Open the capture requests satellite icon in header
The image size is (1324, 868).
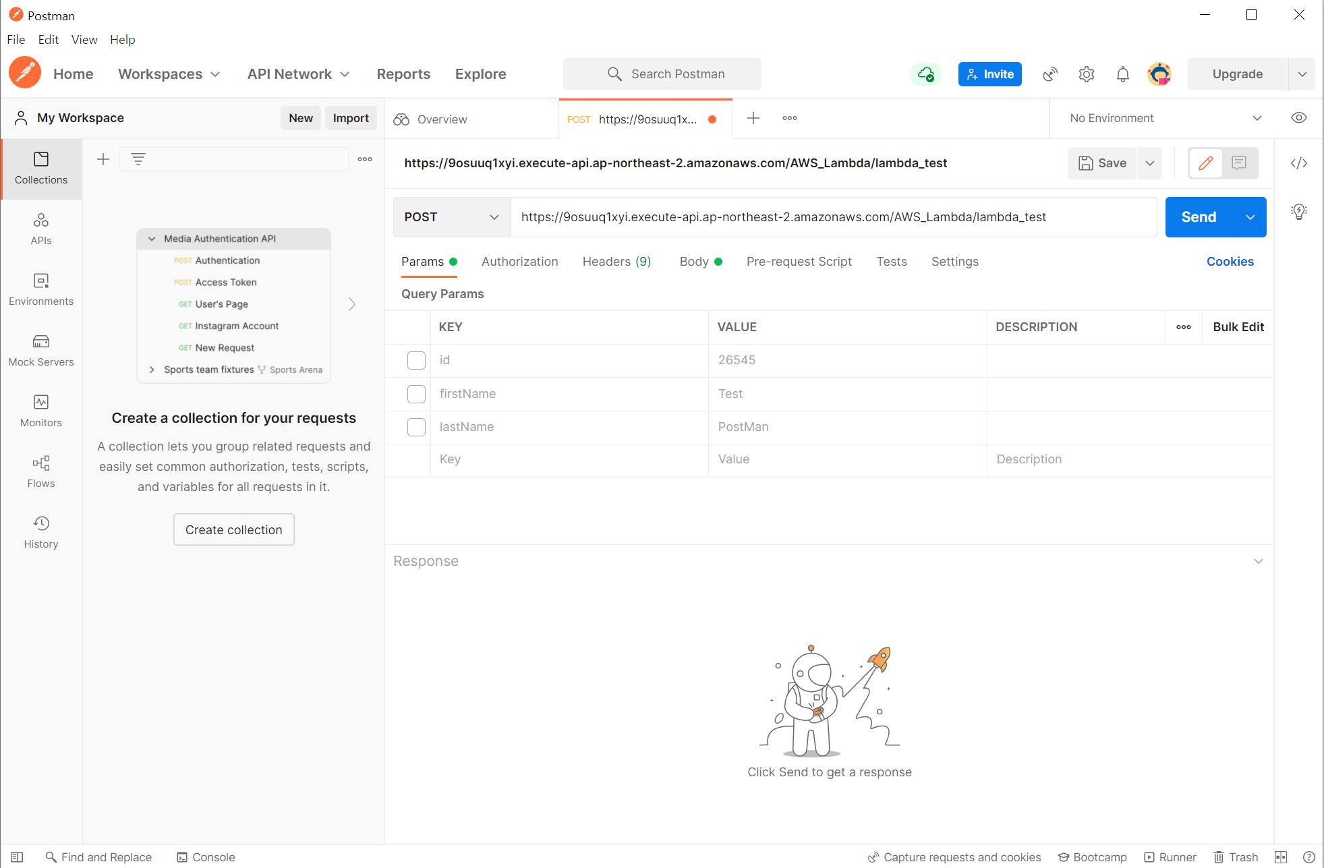click(1050, 74)
